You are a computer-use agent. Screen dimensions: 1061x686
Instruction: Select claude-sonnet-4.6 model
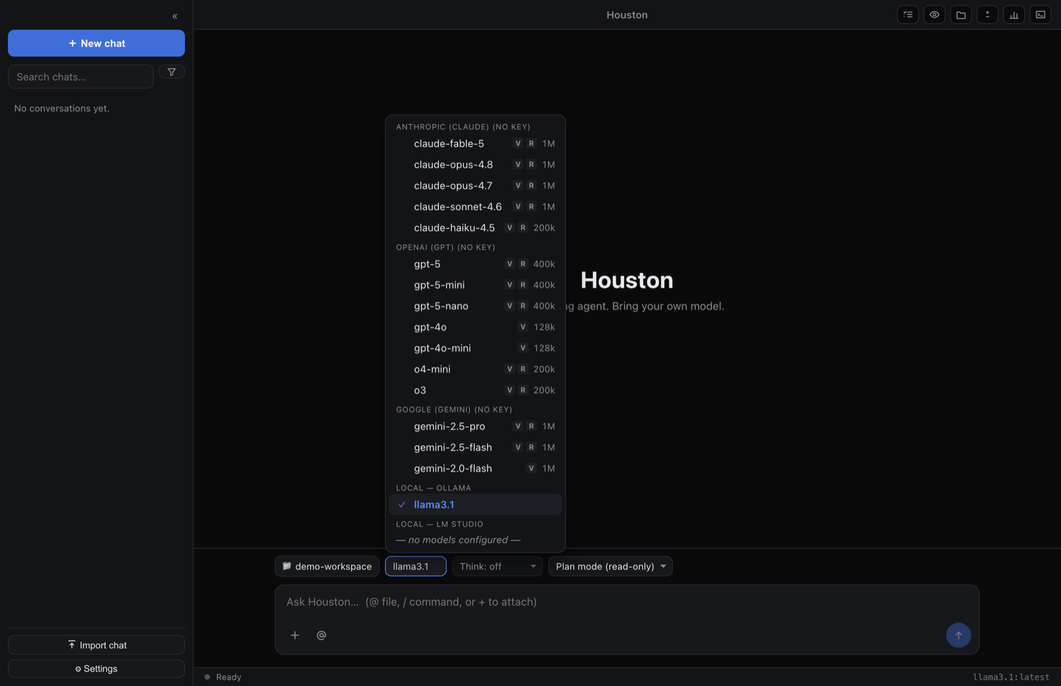pyautogui.click(x=475, y=207)
